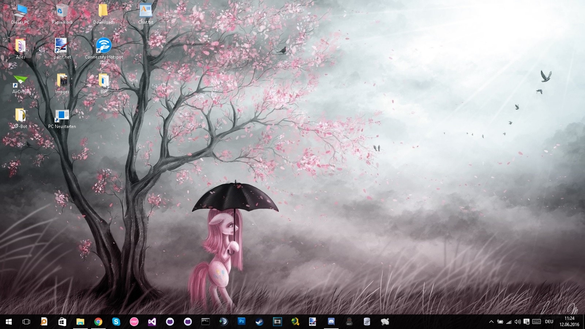Viewport: 585px width, 329px height.
Task: Open the battery power tray icon
Action: pyautogui.click(x=500, y=322)
